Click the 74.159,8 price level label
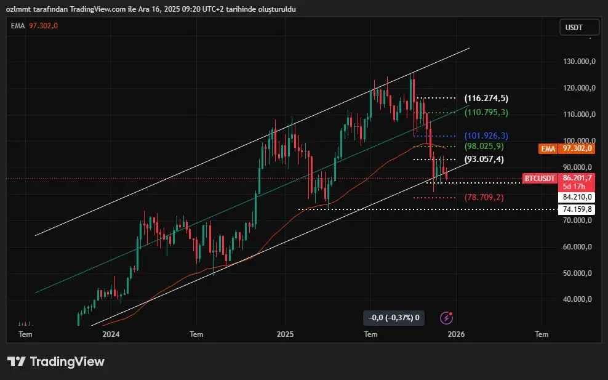 (577, 209)
